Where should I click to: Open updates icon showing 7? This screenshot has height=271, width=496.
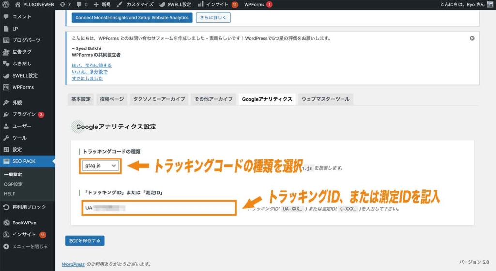coord(65,4)
